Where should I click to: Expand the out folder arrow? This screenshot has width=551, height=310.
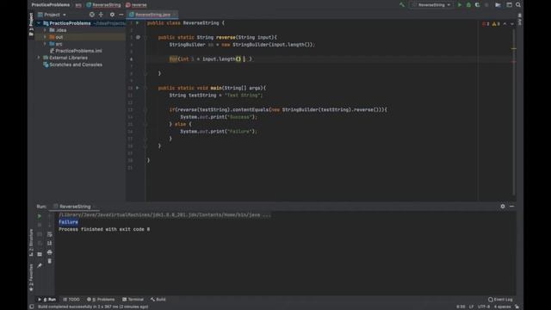coord(45,37)
